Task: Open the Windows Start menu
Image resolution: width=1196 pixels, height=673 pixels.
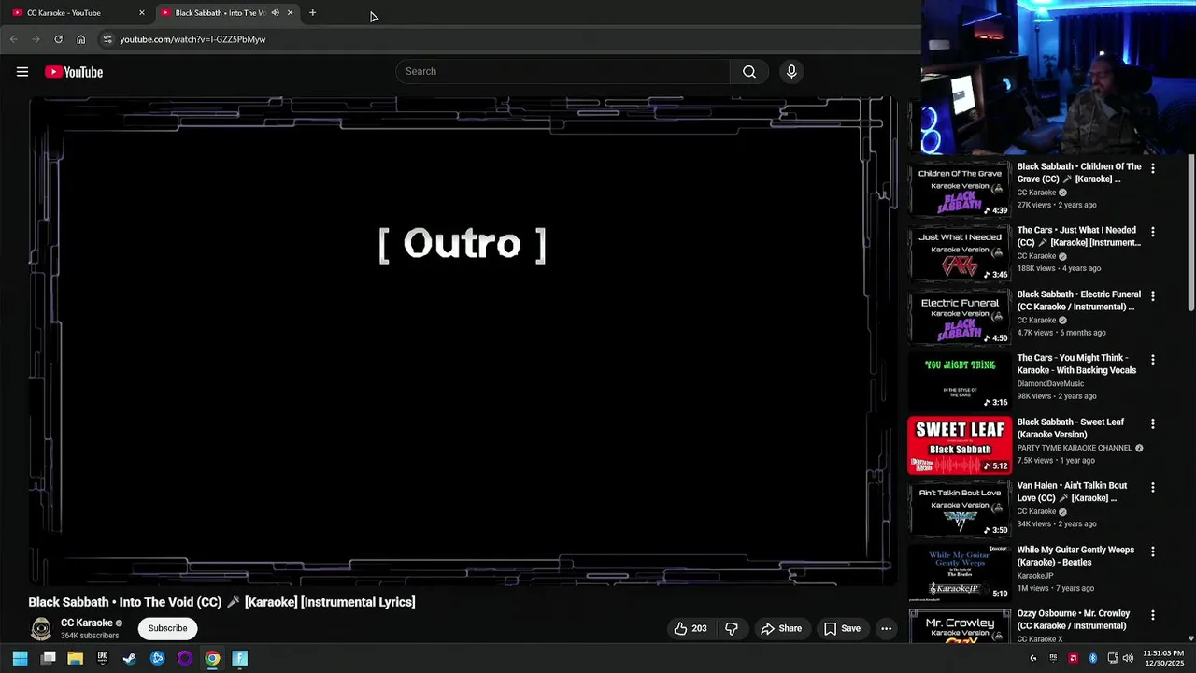Action: click(x=21, y=658)
